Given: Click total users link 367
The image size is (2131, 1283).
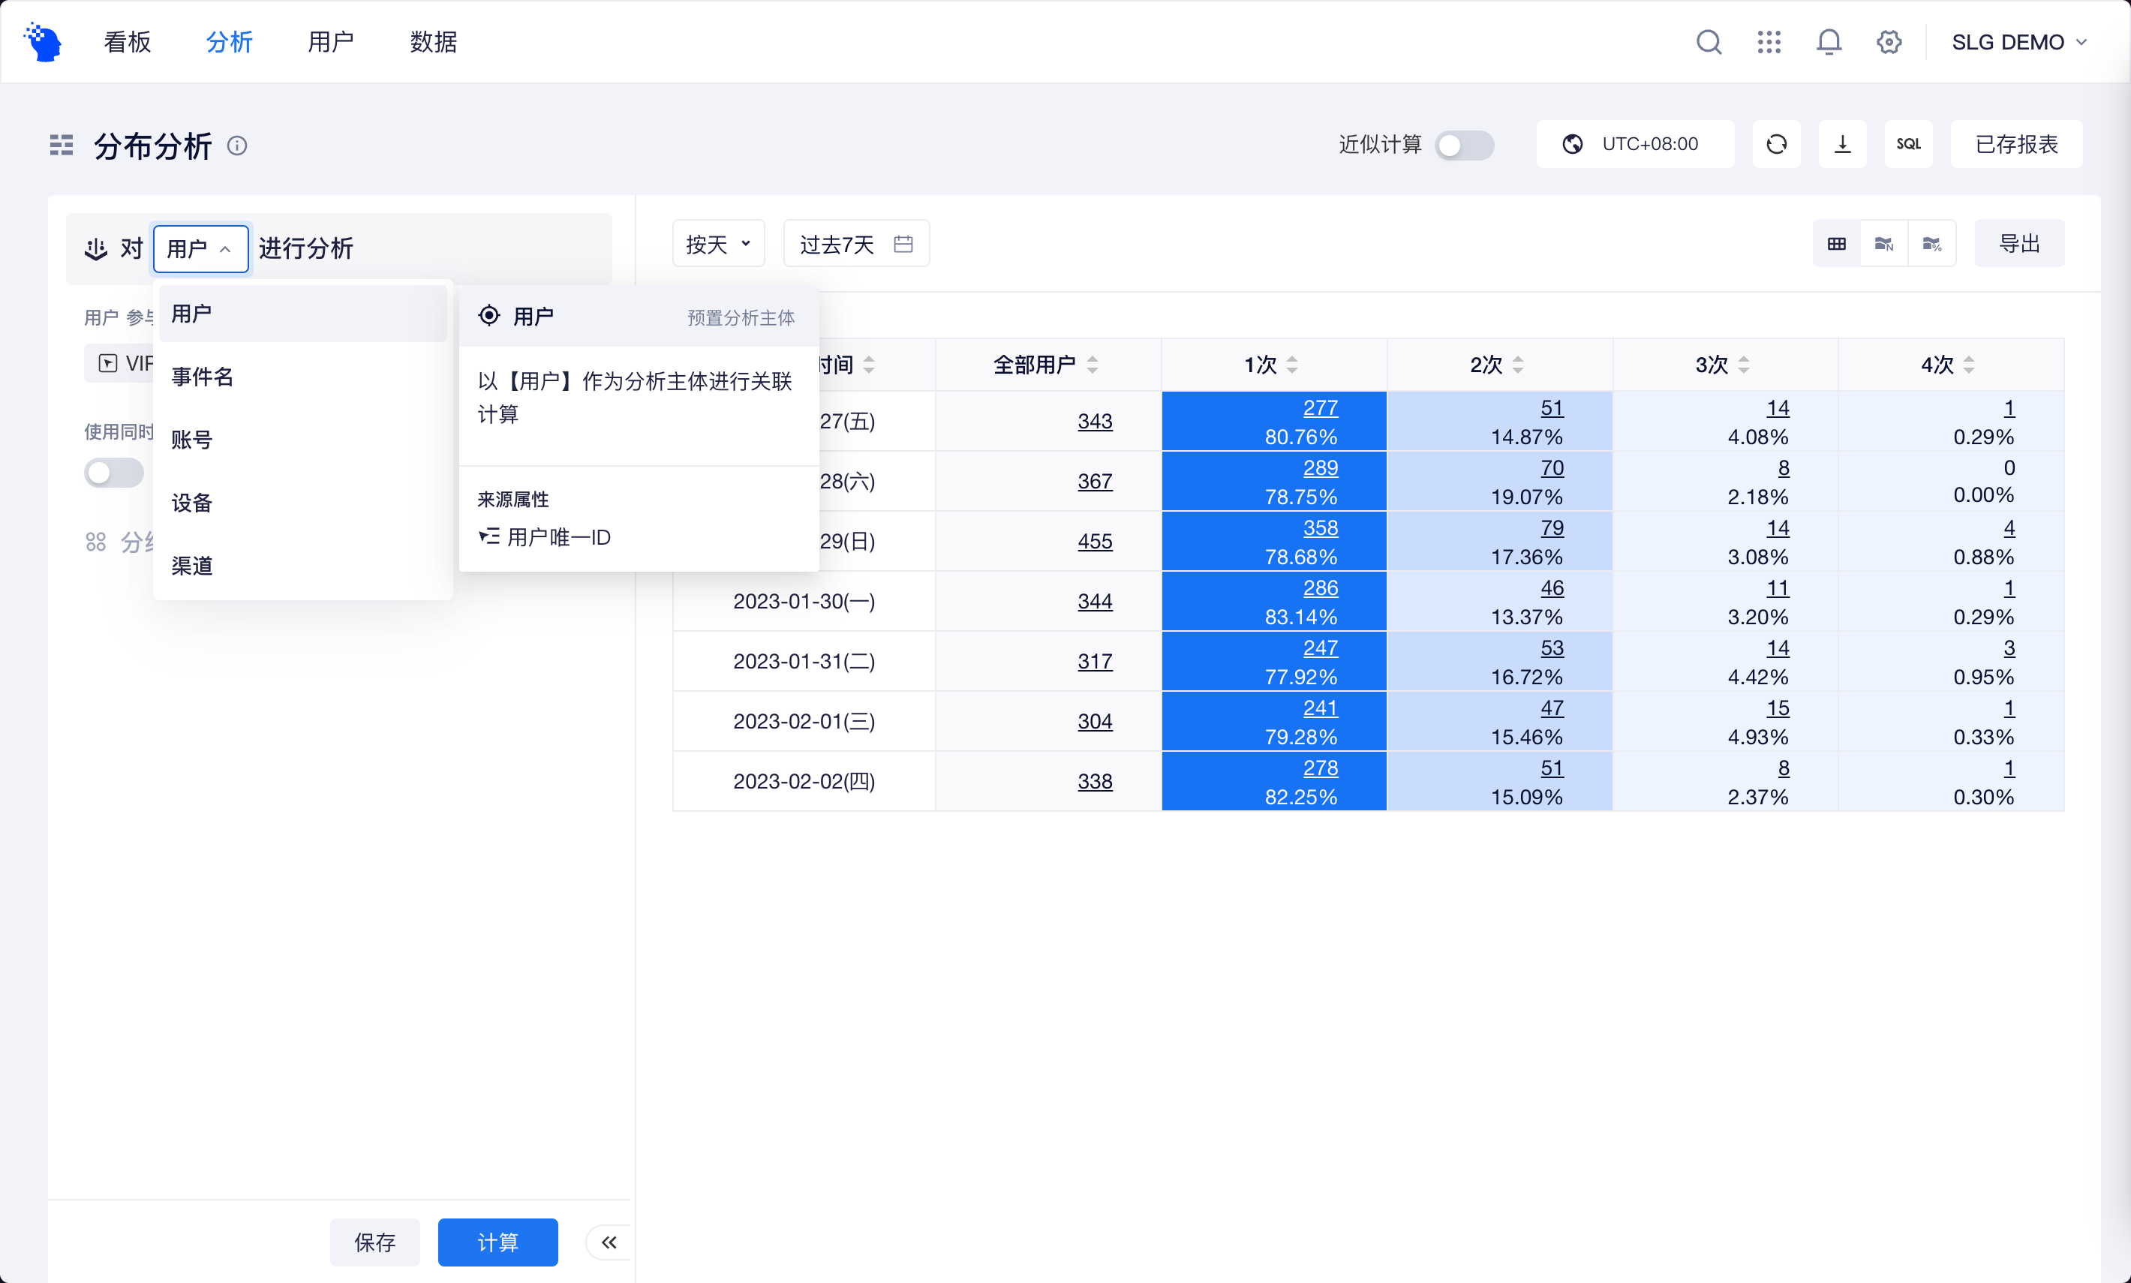Looking at the screenshot, I should (x=1095, y=481).
